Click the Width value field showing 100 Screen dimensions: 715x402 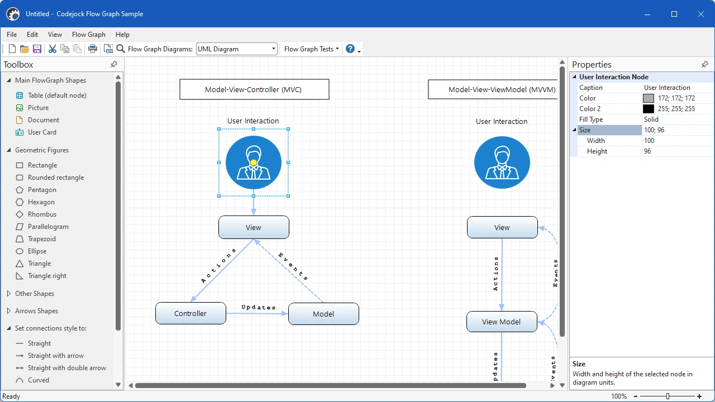tap(678, 141)
